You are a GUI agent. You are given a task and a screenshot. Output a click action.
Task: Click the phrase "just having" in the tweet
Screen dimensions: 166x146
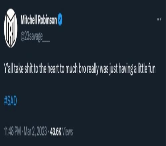(121, 69)
